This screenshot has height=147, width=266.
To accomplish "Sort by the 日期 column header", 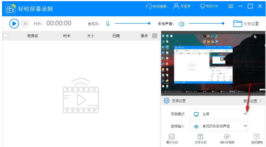I will [x=116, y=36].
